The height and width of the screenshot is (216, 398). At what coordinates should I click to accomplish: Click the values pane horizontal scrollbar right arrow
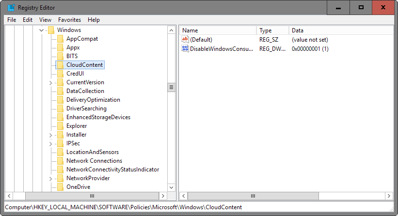(389, 196)
